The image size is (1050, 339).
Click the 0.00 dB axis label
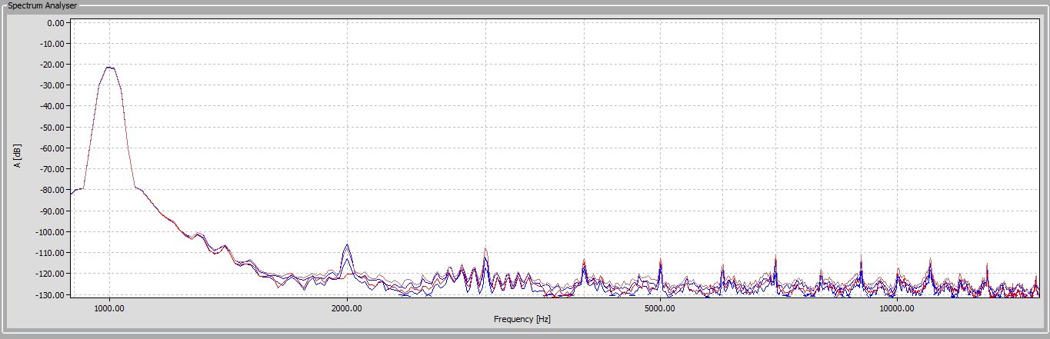pyautogui.click(x=57, y=23)
